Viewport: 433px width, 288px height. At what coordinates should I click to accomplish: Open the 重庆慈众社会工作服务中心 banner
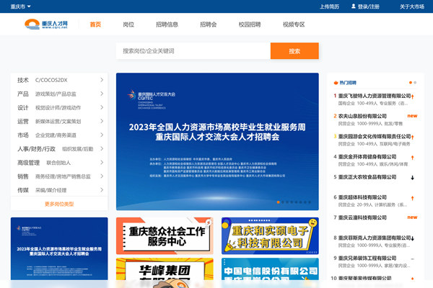[x=165, y=235]
